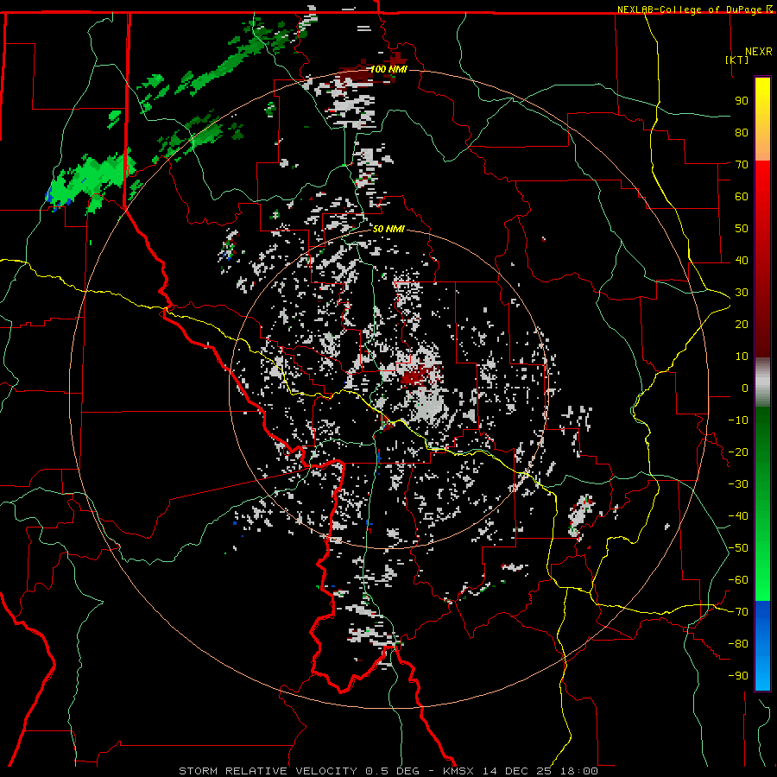Click the -50 value on the velocity scale
The image size is (777, 777).
(738, 548)
